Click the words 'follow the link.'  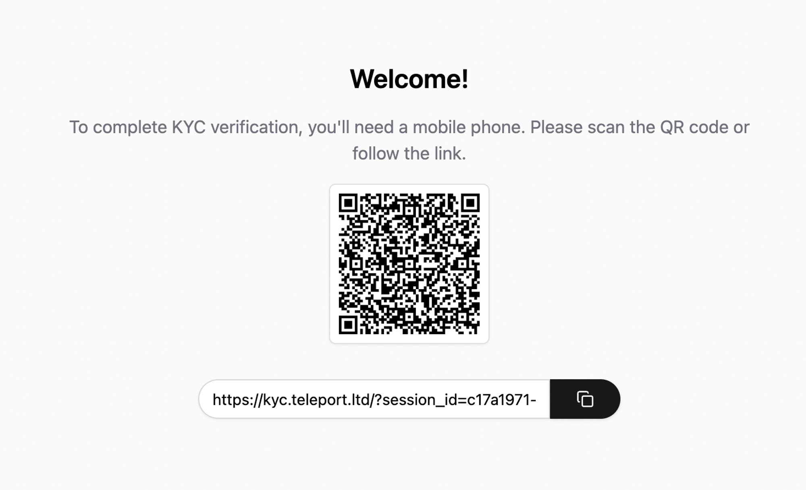pyautogui.click(x=409, y=153)
